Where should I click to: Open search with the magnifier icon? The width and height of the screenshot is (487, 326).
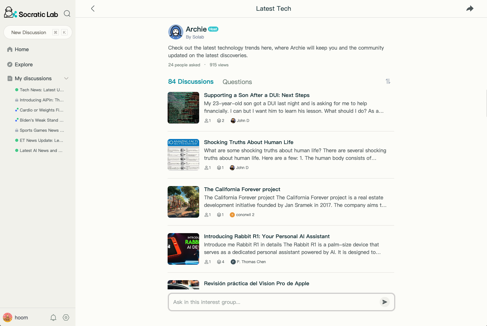click(x=67, y=14)
